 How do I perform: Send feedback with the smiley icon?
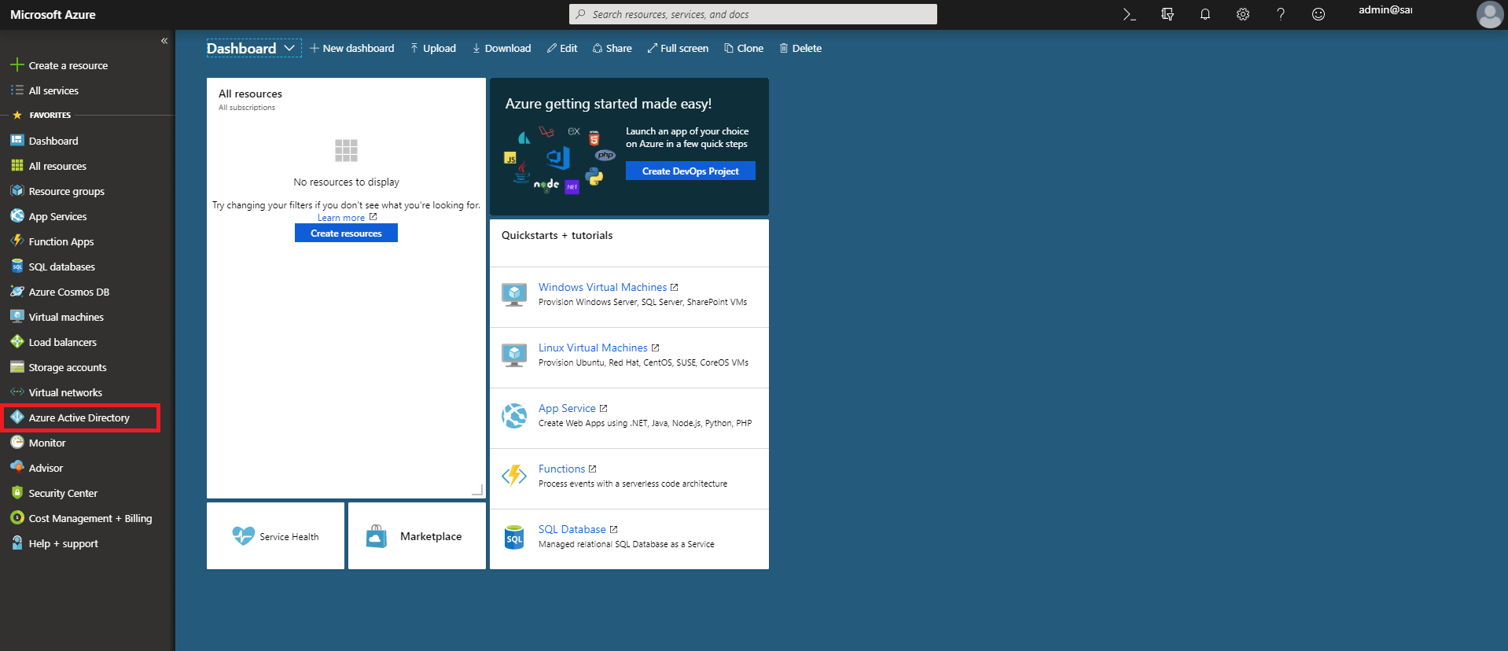[x=1319, y=14]
